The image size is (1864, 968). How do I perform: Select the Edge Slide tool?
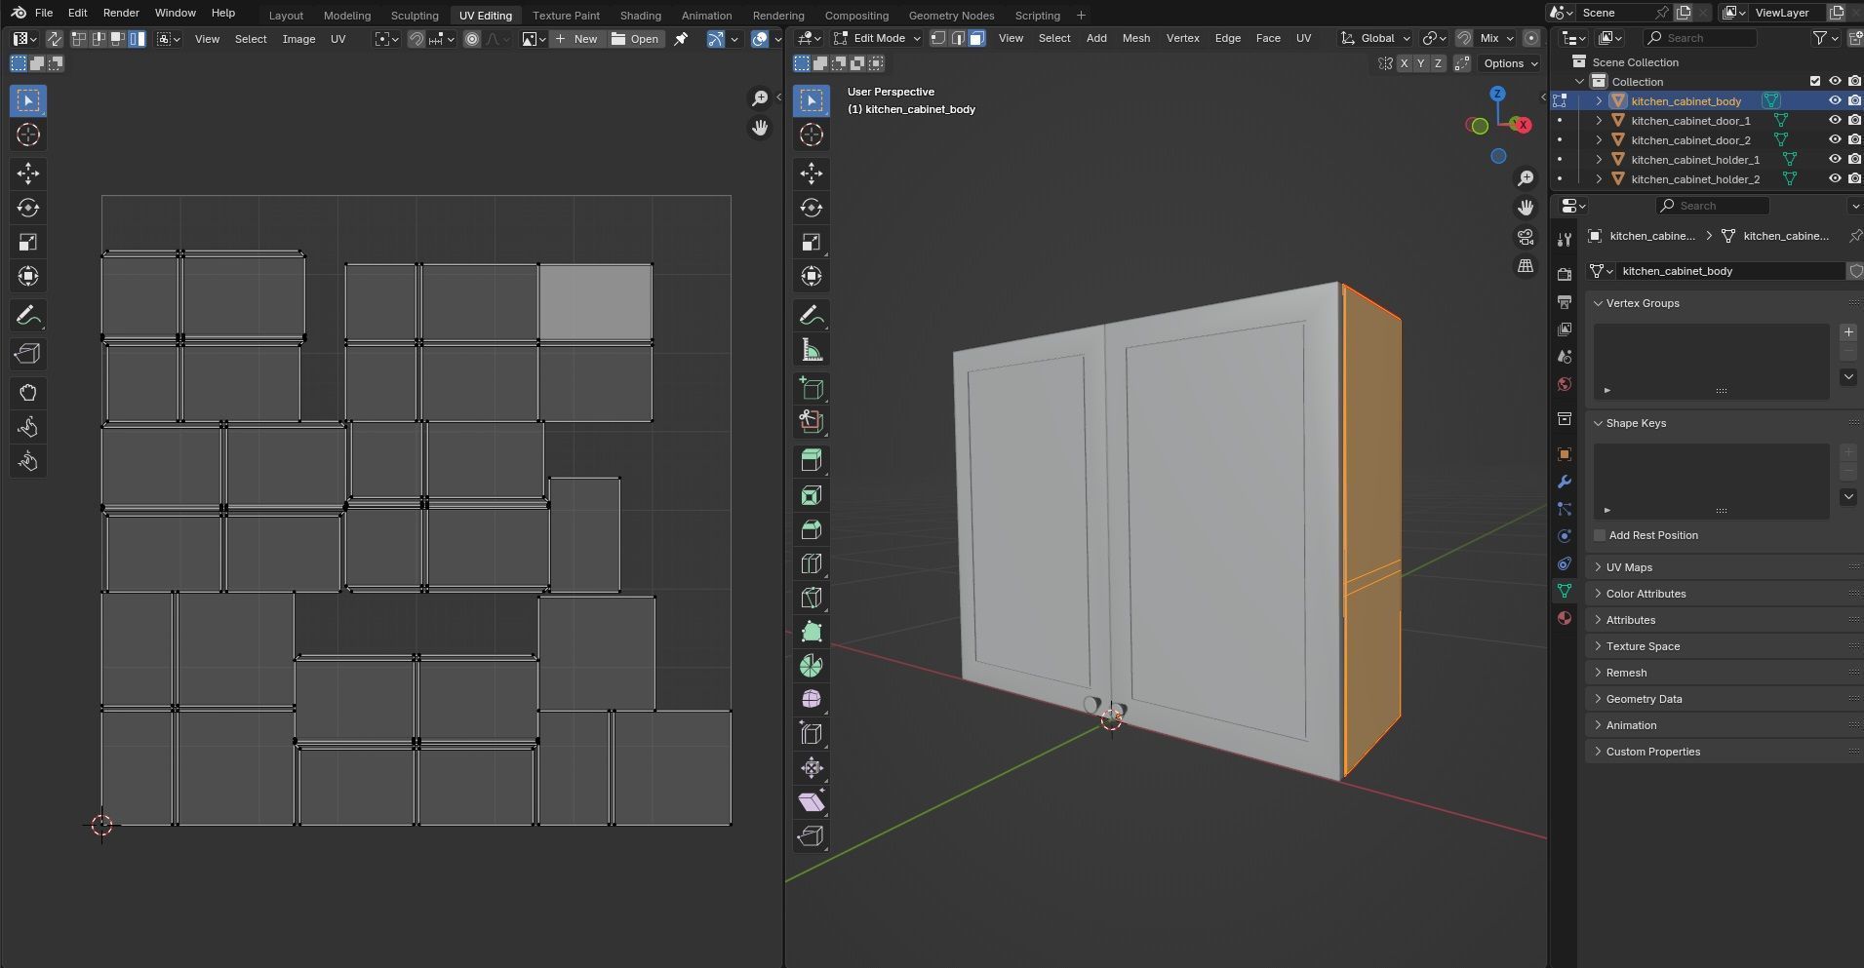812,734
